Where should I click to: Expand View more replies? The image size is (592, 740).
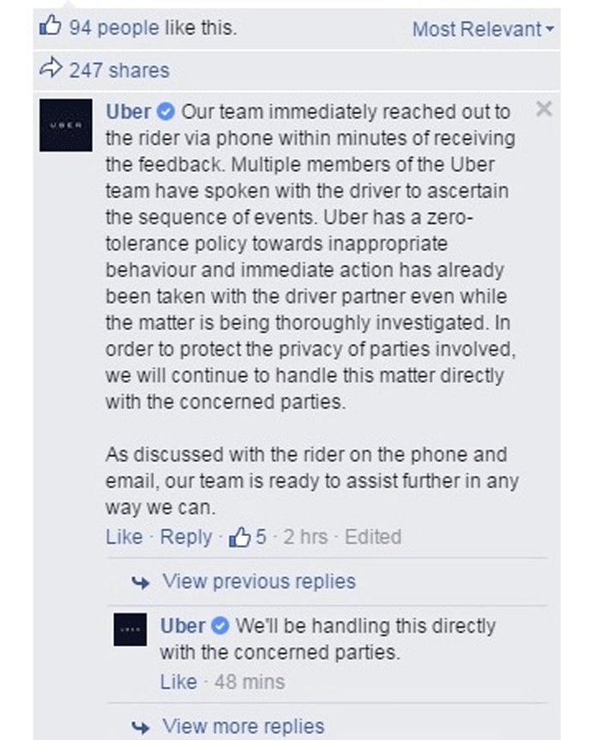[x=243, y=726]
